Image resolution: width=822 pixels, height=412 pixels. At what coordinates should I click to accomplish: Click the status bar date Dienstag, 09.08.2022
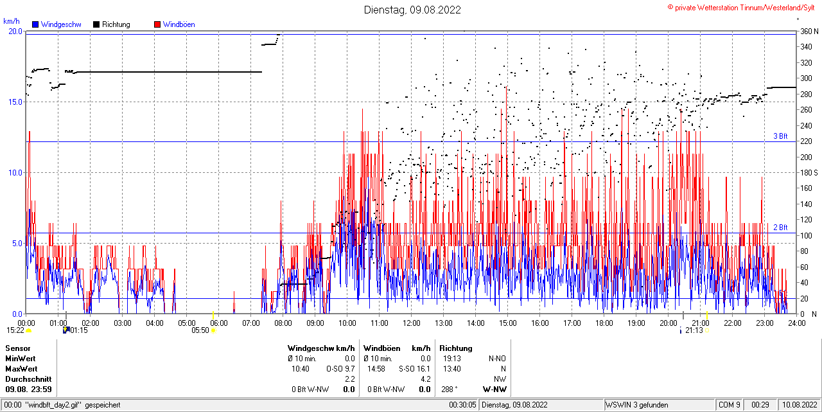(x=514, y=405)
